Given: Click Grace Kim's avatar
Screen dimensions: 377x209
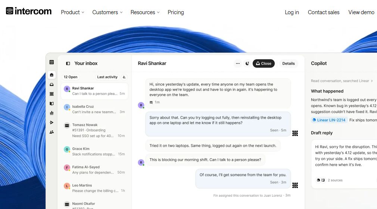Looking at the screenshot, I should click(x=67, y=149).
